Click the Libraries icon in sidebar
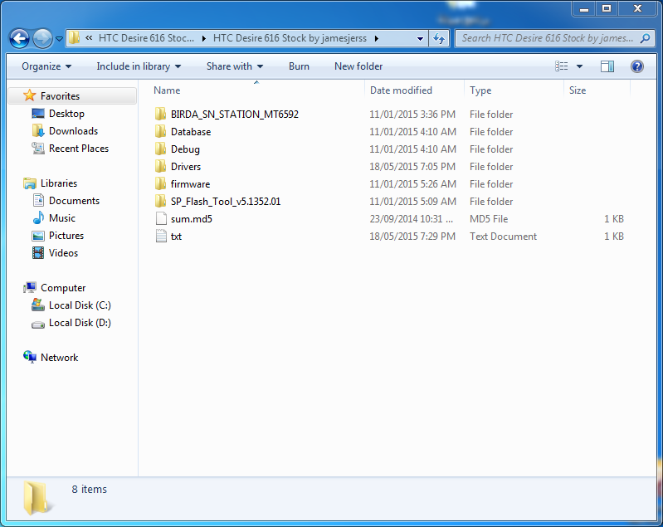 click(30, 183)
